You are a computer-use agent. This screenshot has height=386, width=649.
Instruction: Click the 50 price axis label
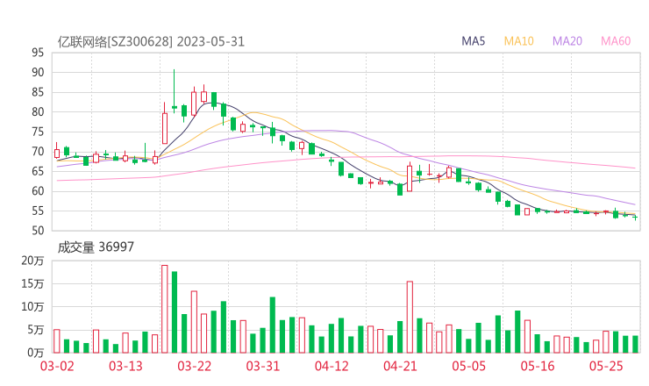pyautogui.click(x=38, y=231)
